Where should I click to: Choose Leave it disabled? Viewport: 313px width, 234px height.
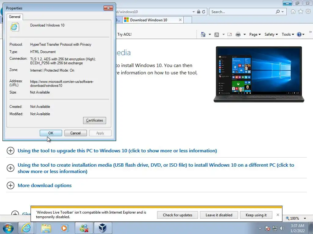tap(219, 215)
